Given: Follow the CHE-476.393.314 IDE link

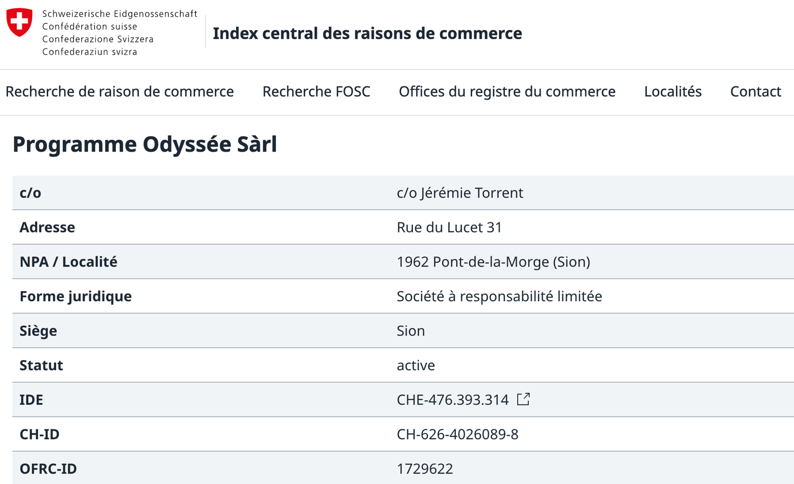Looking at the screenshot, I should click(x=453, y=400).
